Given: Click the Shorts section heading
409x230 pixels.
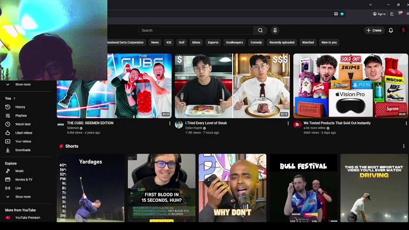Looking at the screenshot, I should (72, 146).
